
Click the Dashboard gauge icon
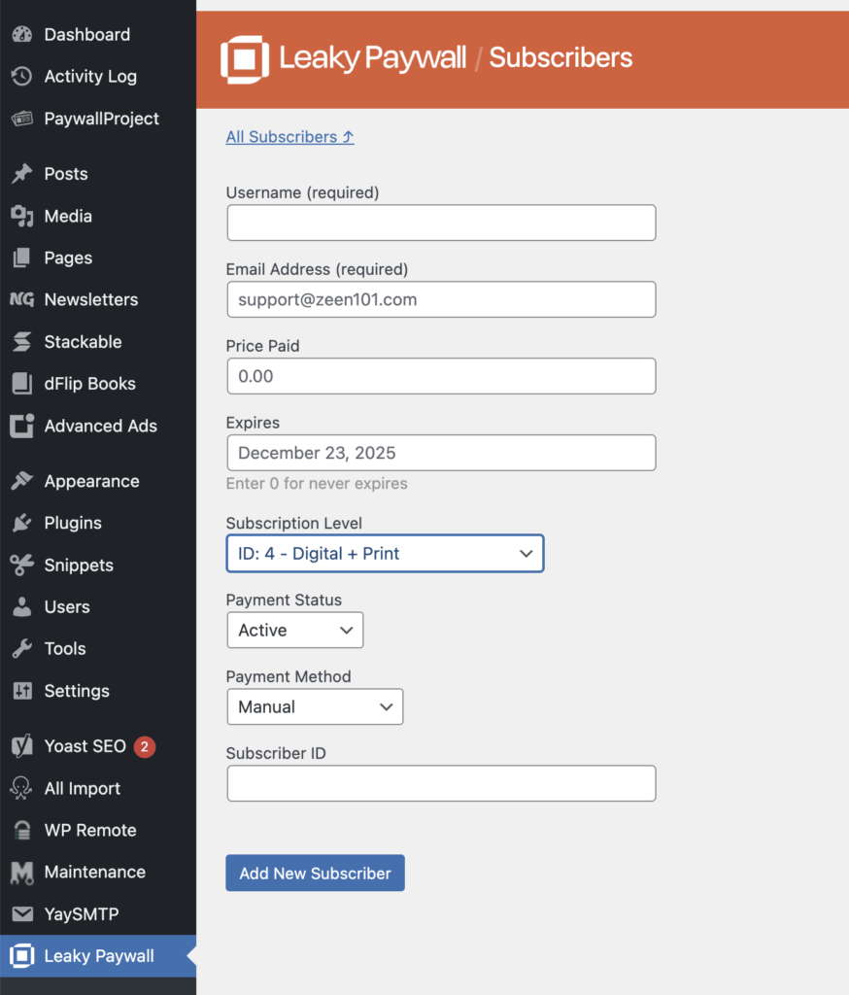pyautogui.click(x=21, y=35)
